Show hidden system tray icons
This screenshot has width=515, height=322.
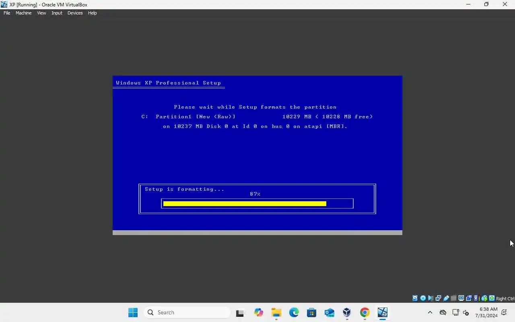(430, 312)
